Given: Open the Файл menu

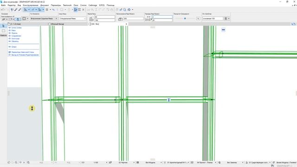Looking at the screenshot, I should pos(3,5).
